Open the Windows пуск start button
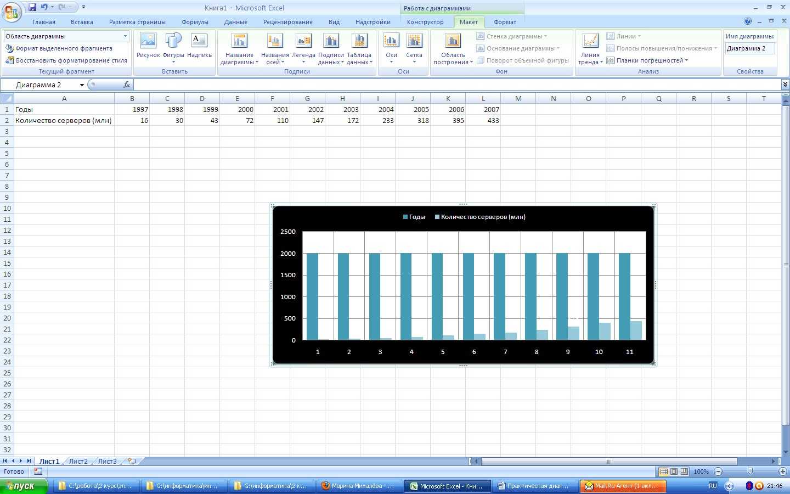 24,486
